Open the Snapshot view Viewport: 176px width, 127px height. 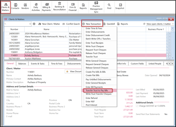click(x=120, y=7)
